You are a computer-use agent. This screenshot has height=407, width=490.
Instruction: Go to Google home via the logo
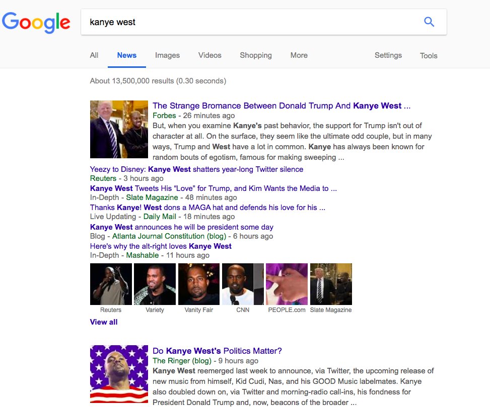pos(36,23)
